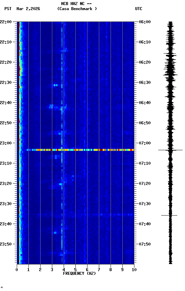Click the UTC timezone label

pyautogui.click(x=139, y=9)
